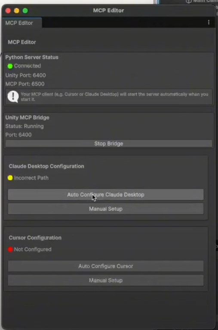Stop the Unity MCP Bridge
The height and width of the screenshot is (330, 218).
click(109, 143)
